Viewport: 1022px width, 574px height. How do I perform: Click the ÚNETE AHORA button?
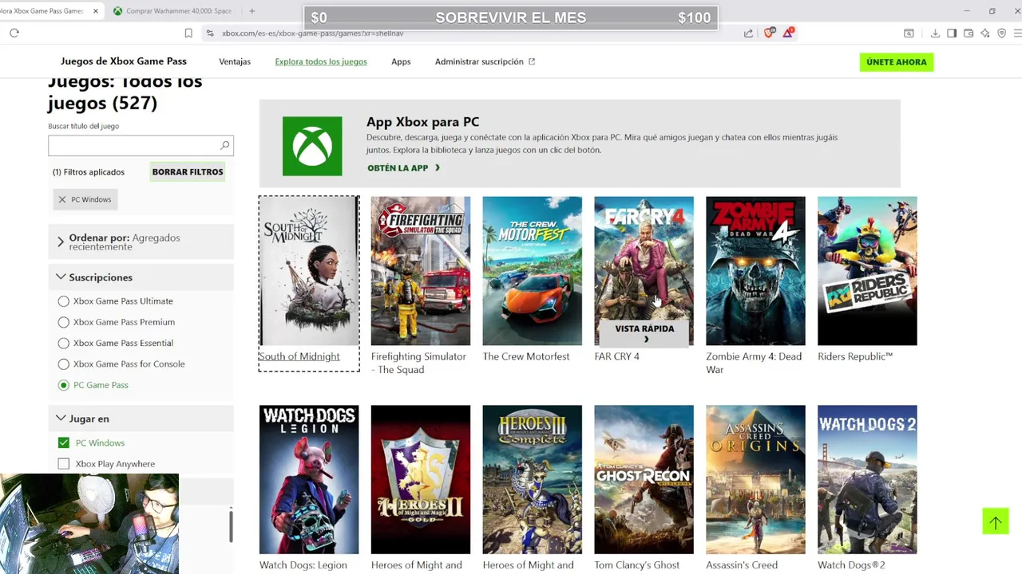pyautogui.click(x=897, y=62)
